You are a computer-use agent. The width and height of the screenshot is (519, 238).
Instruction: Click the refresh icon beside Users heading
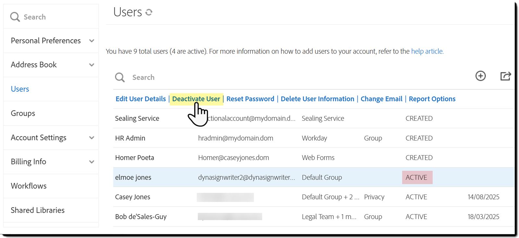coord(149,12)
